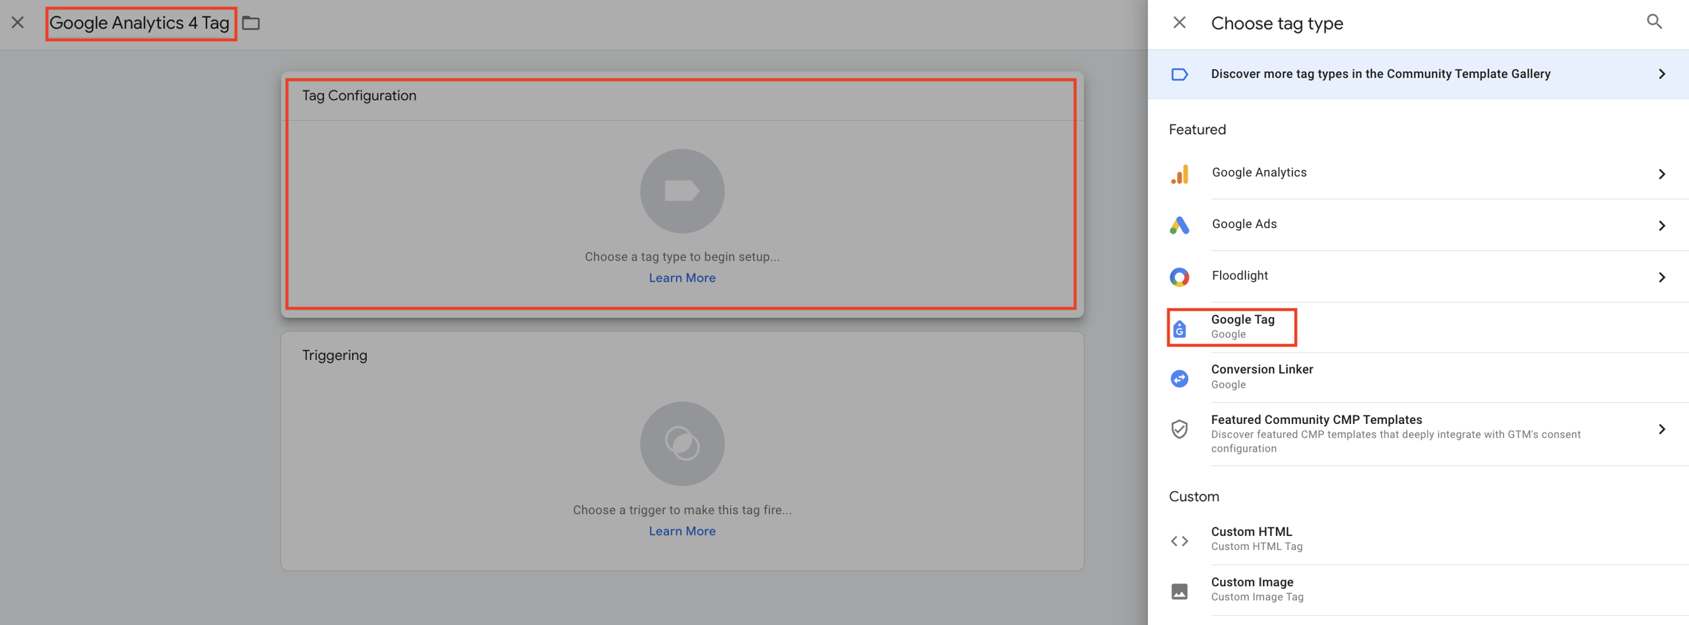This screenshot has height=625, width=1689.
Task: Click the Floodlight ring icon
Action: click(1180, 277)
